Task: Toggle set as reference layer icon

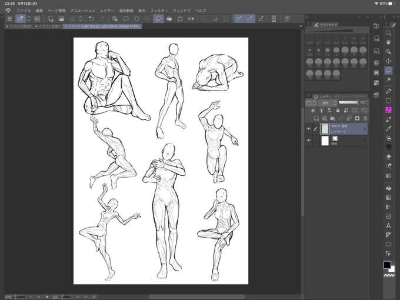Action: pyautogui.click(x=321, y=111)
